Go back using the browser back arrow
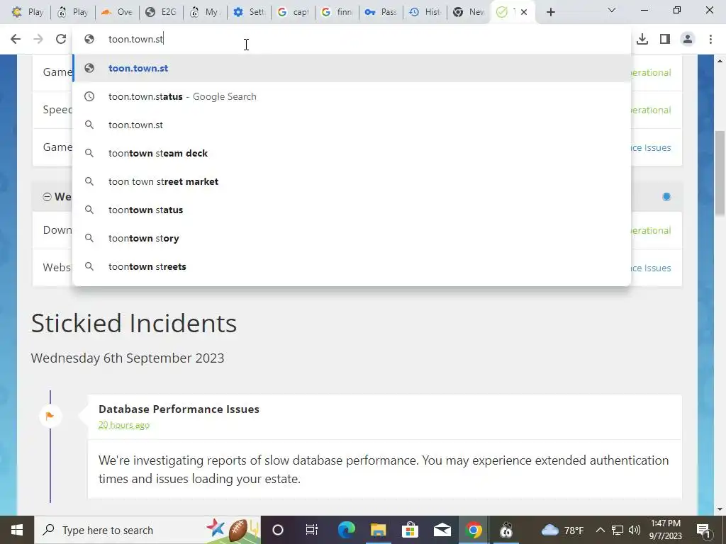Viewport: 726px width, 544px height. tap(16, 40)
